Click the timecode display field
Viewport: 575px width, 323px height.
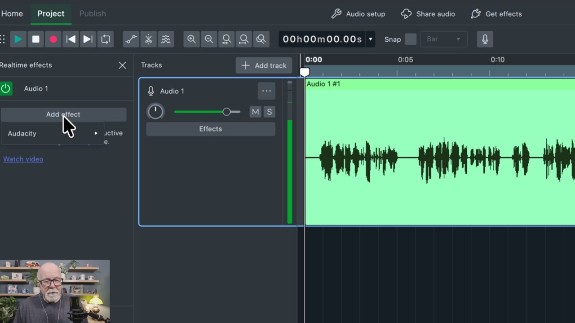[x=322, y=39]
